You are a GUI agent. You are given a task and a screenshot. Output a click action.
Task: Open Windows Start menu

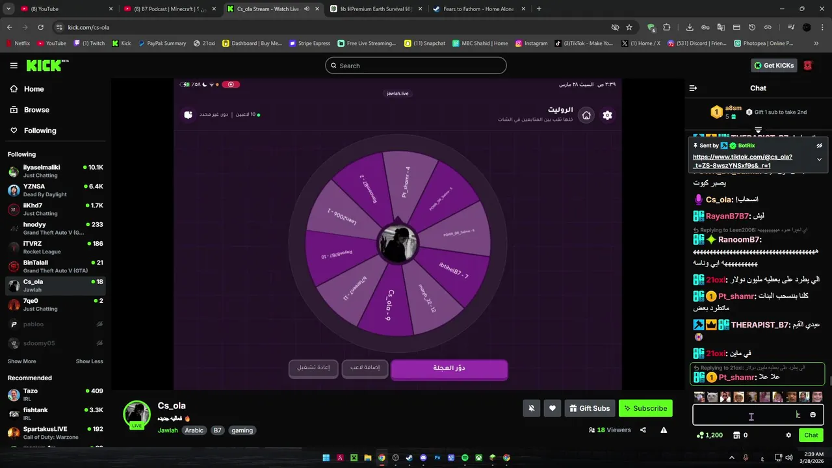(326, 458)
